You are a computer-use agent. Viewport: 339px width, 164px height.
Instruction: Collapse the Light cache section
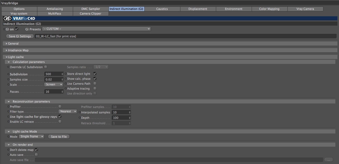tap(6, 57)
